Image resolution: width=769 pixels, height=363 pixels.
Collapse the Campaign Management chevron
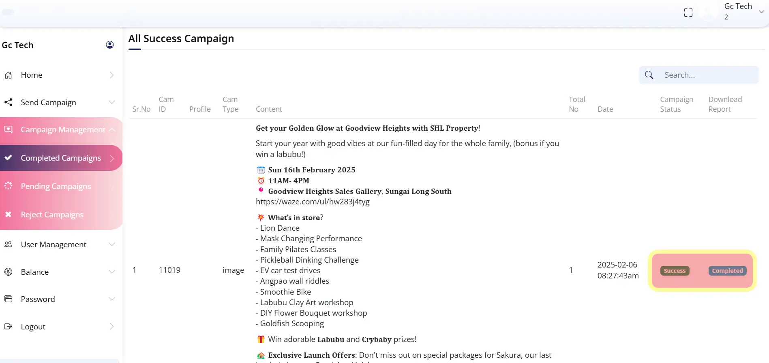[112, 129]
